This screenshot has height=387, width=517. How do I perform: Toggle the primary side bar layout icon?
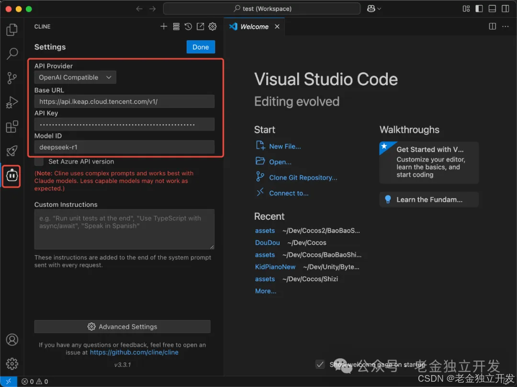(x=479, y=9)
